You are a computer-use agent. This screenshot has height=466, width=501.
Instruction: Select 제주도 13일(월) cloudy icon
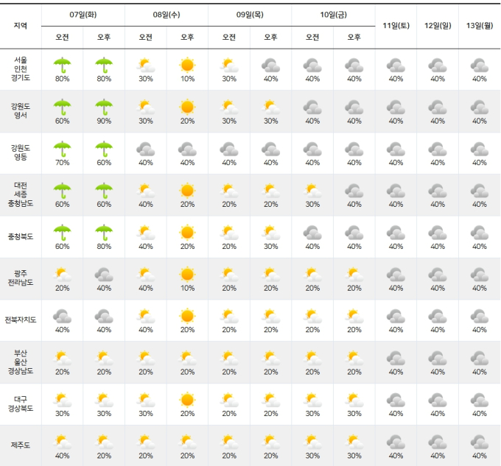(480, 442)
